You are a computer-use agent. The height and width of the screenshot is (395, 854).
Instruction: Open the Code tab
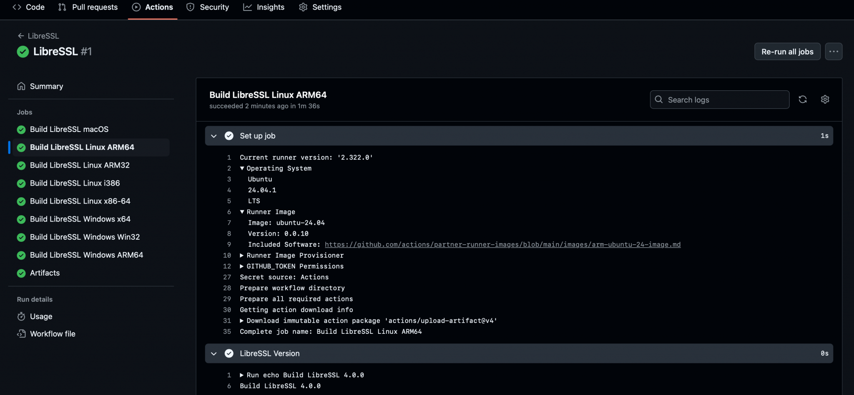(x=29, y=7)
